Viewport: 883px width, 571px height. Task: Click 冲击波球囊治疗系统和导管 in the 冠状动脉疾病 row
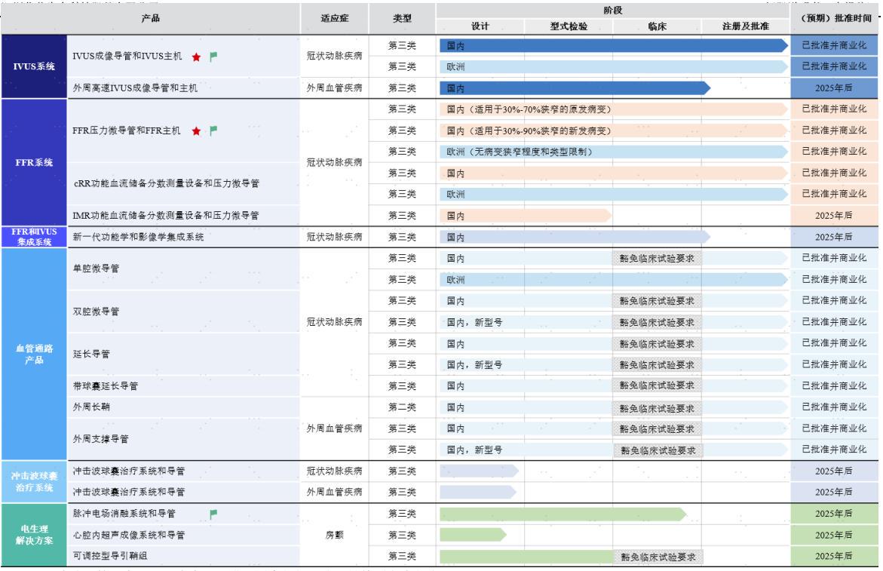(128, 471)
